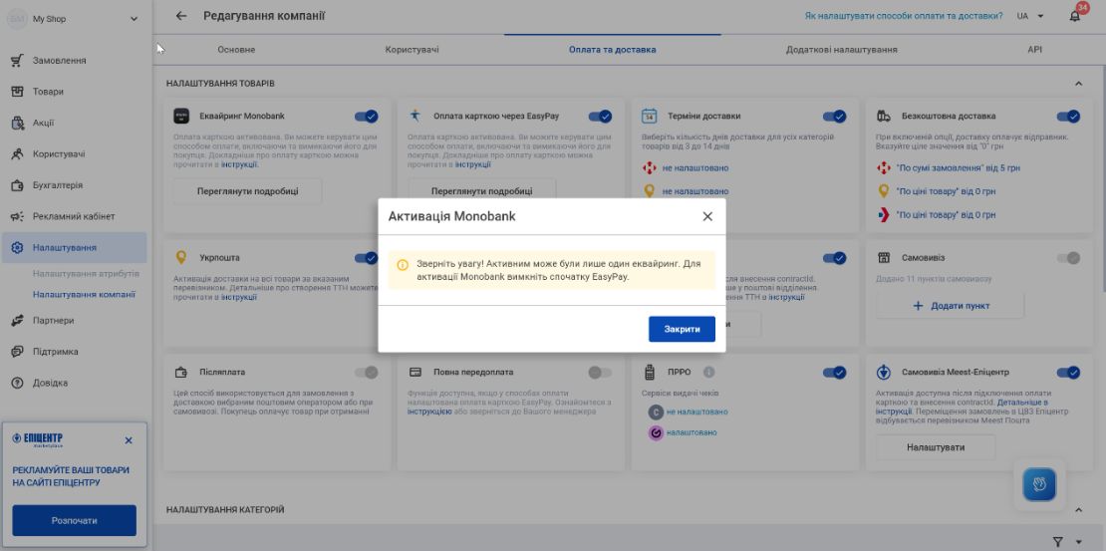1106x551 pixels.
Task: Select Налаштування gear icon in sidebar
Action: point(18,248)
